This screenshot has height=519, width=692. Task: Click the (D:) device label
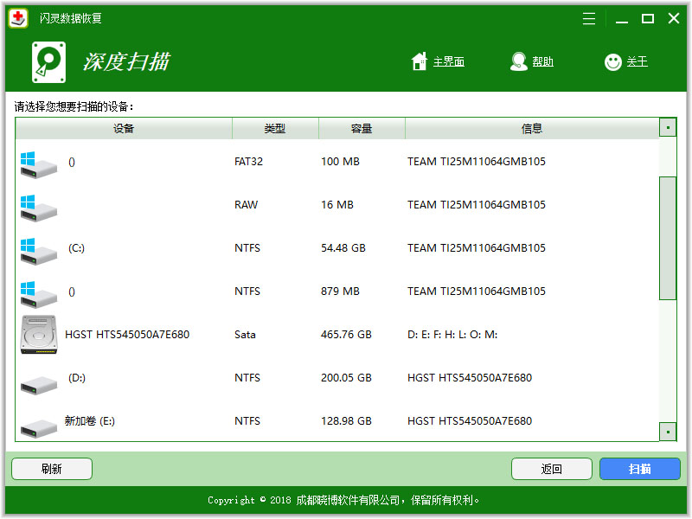point(77,378)
